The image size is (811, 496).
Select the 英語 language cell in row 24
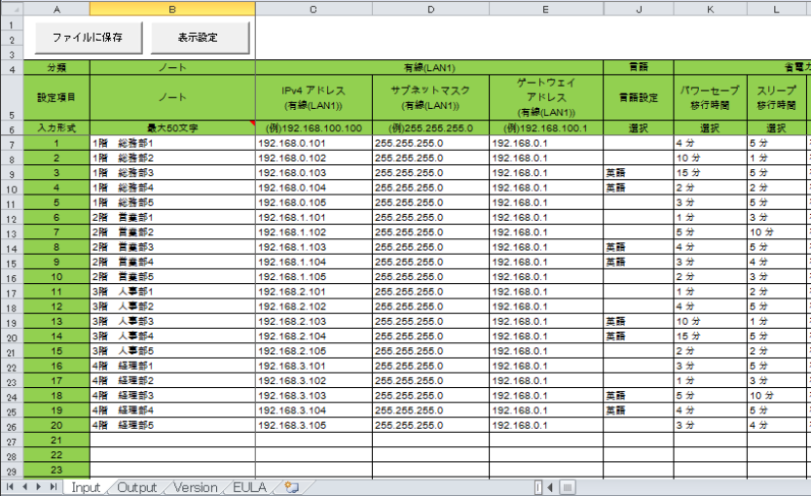639,395
